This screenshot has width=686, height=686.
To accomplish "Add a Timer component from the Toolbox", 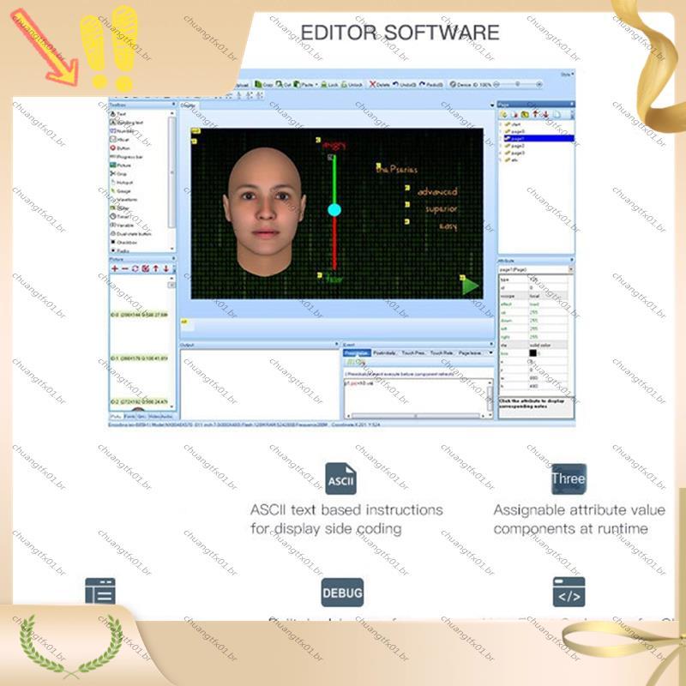I will [120, 216].
